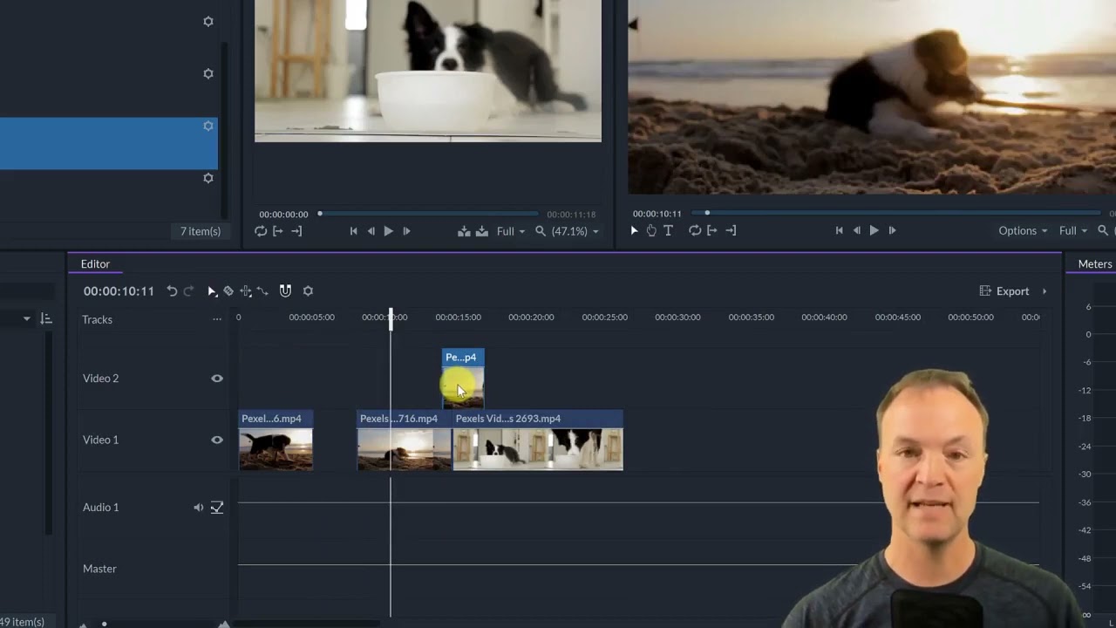
Task: Toggle loop playback in the Trimmer panel
Action: tap(261, 231)
